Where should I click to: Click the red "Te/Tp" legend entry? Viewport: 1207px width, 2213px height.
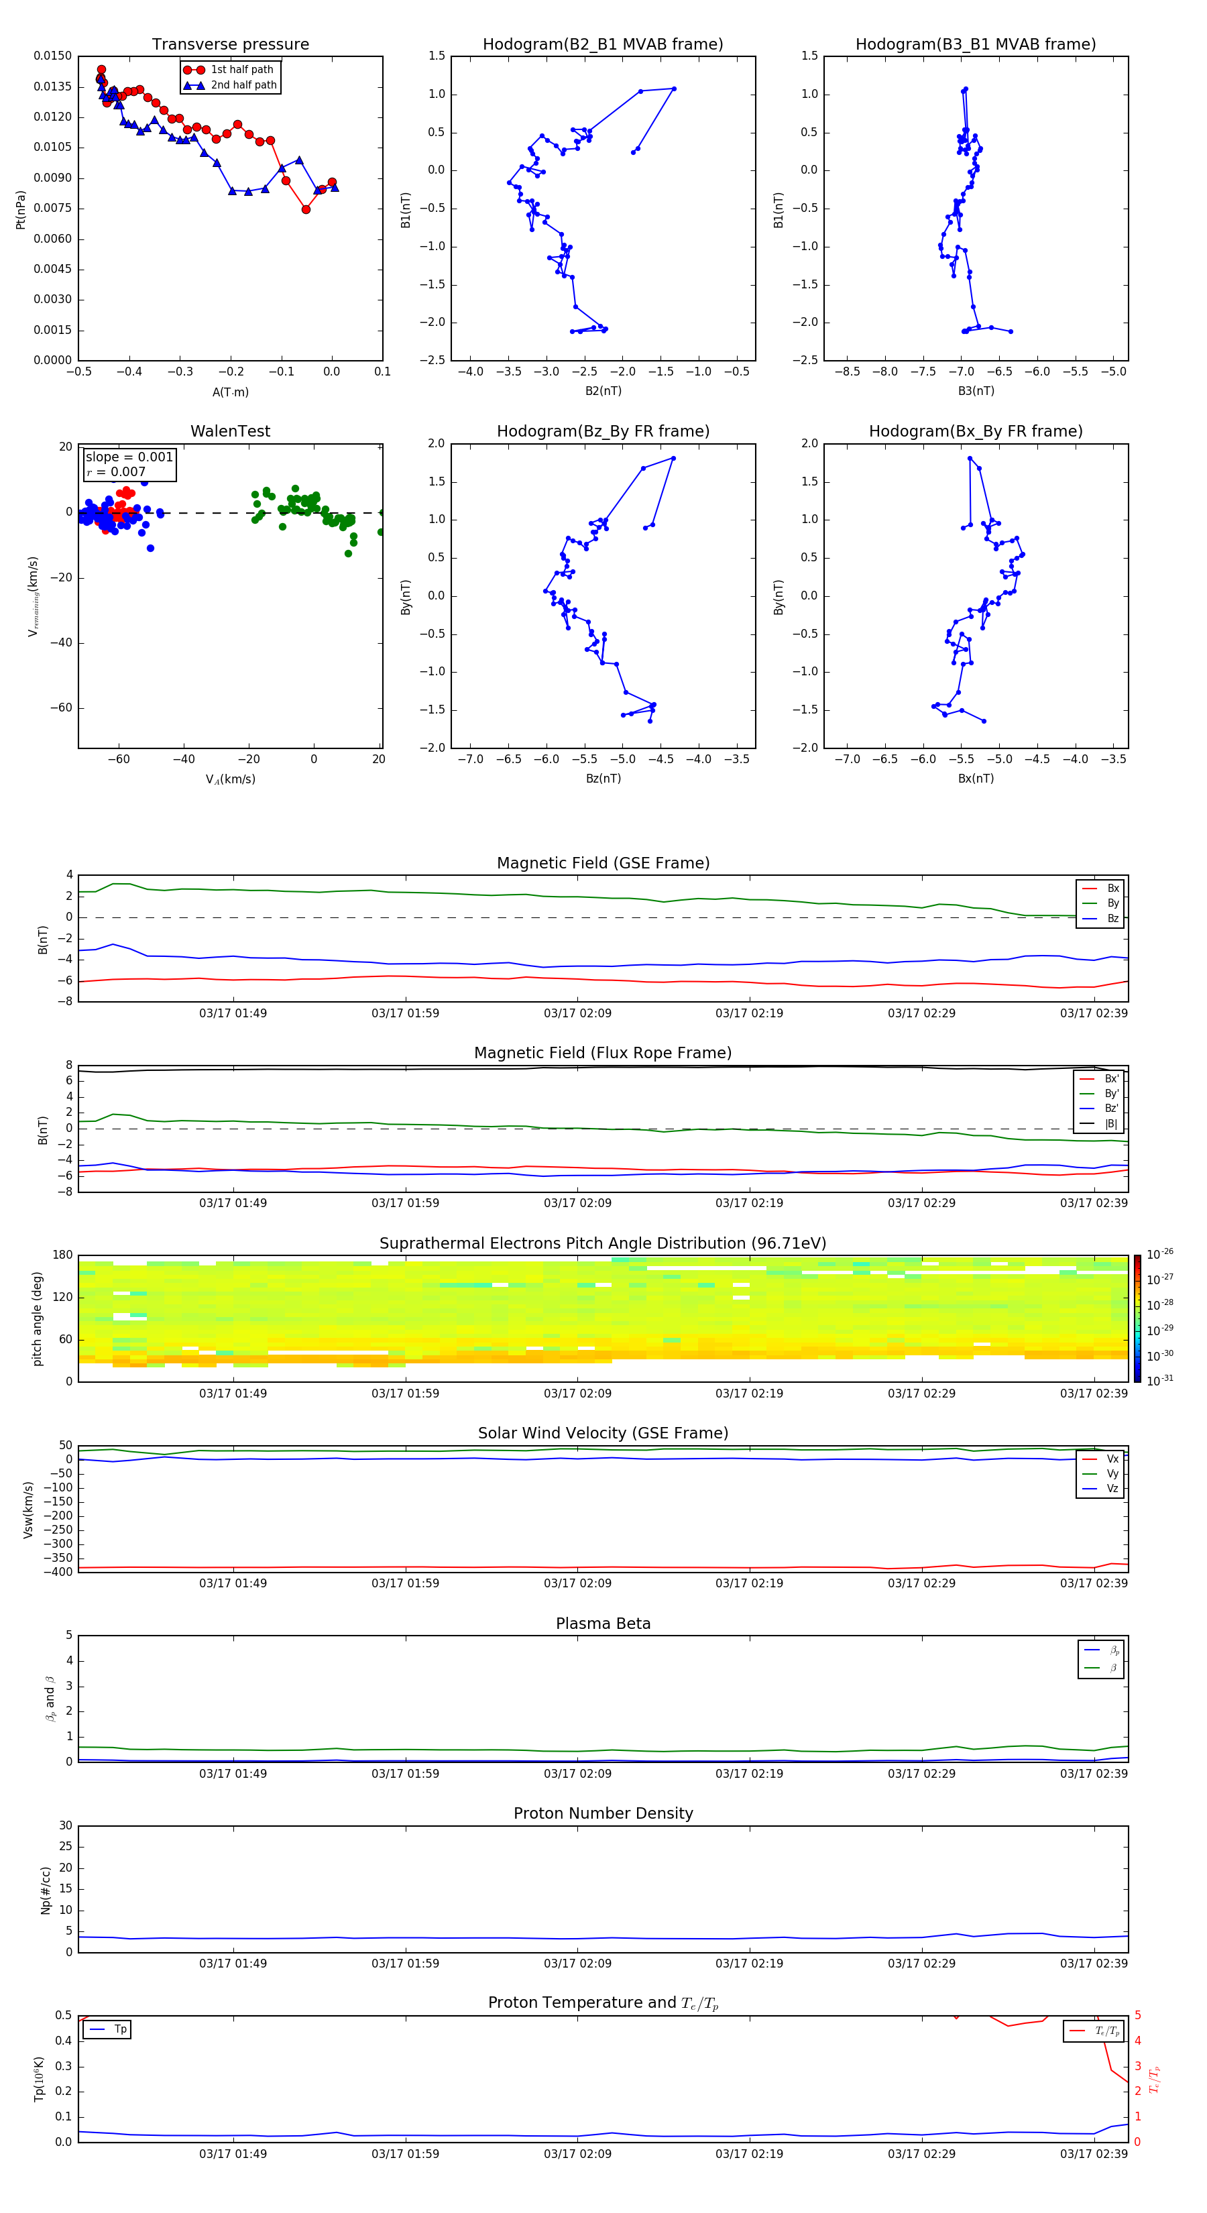point(1094,2031)
